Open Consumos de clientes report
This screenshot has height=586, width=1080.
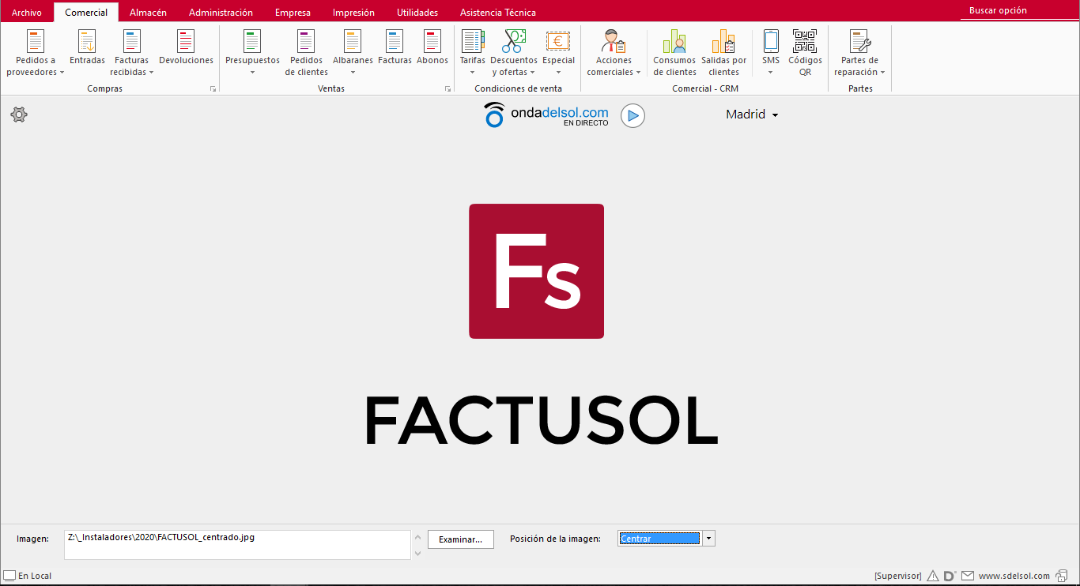[674, 54]
